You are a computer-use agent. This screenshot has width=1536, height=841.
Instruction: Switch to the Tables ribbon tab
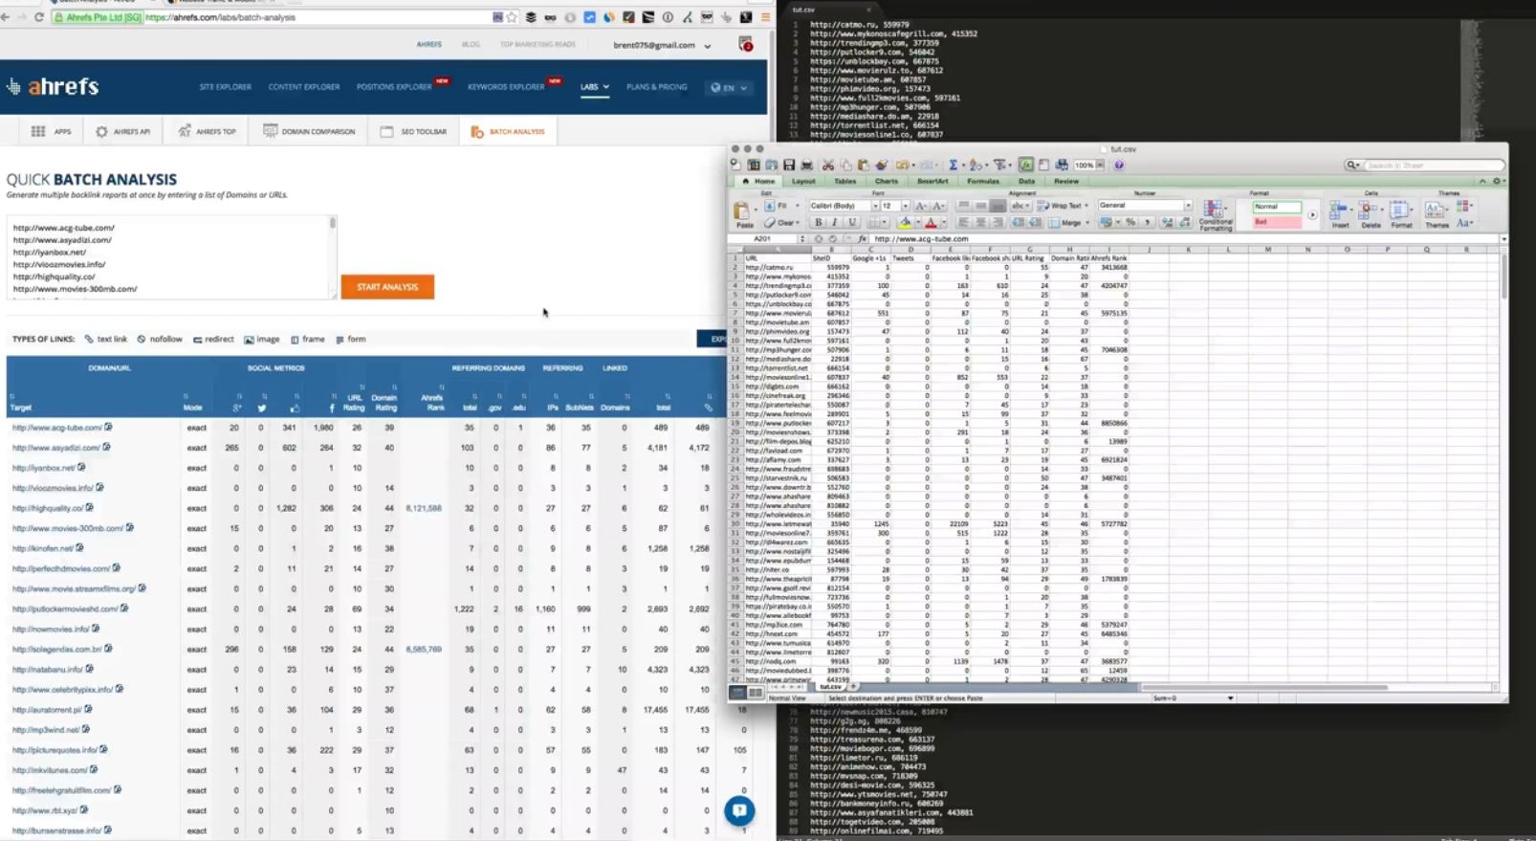[845, 181]
